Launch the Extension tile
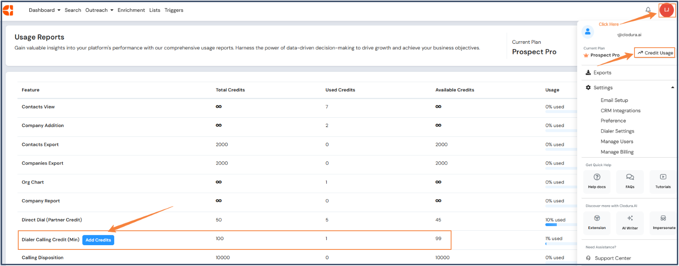The image size is (679, 266). point(597,223)
